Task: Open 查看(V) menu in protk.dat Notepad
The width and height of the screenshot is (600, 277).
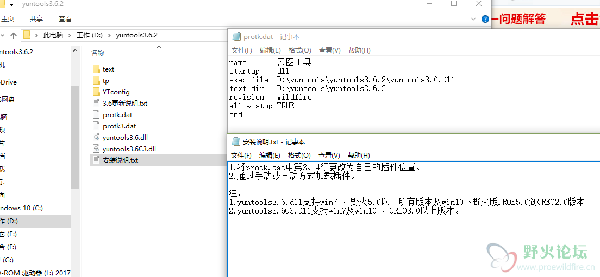Action: 330,50
